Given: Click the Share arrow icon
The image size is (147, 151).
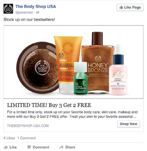Looking at the screenshot, I should [x=61, y=147].
